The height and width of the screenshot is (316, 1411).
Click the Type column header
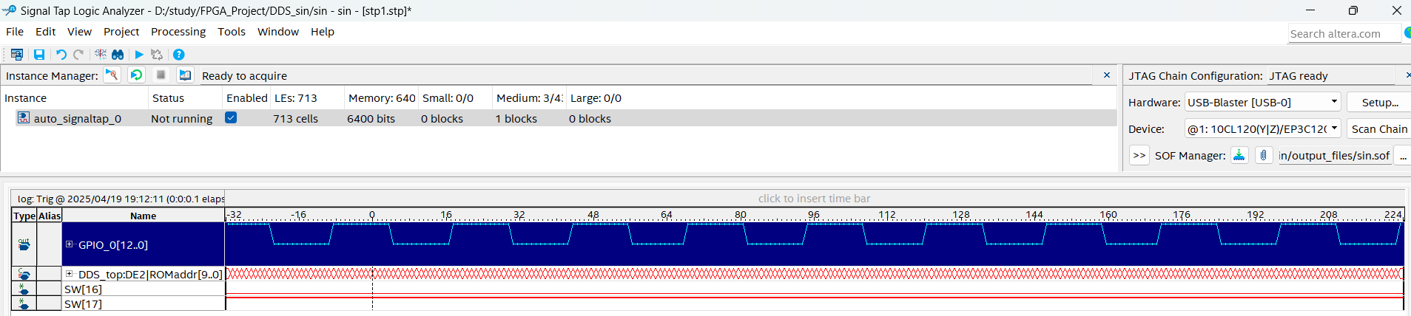pos(24,216)
